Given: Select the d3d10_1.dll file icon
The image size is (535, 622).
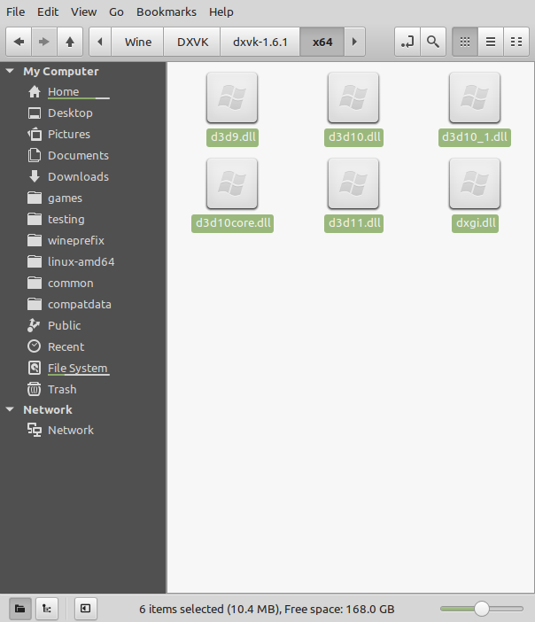Looking at the screenshot, I should click(x=475, y=97).
